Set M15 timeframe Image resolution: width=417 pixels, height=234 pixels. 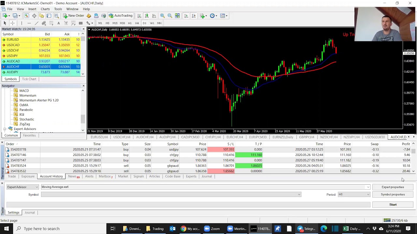115,23
